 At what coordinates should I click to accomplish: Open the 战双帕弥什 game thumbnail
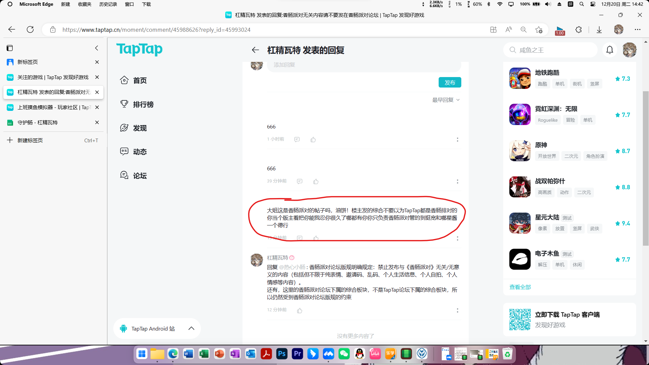(520, 187)
